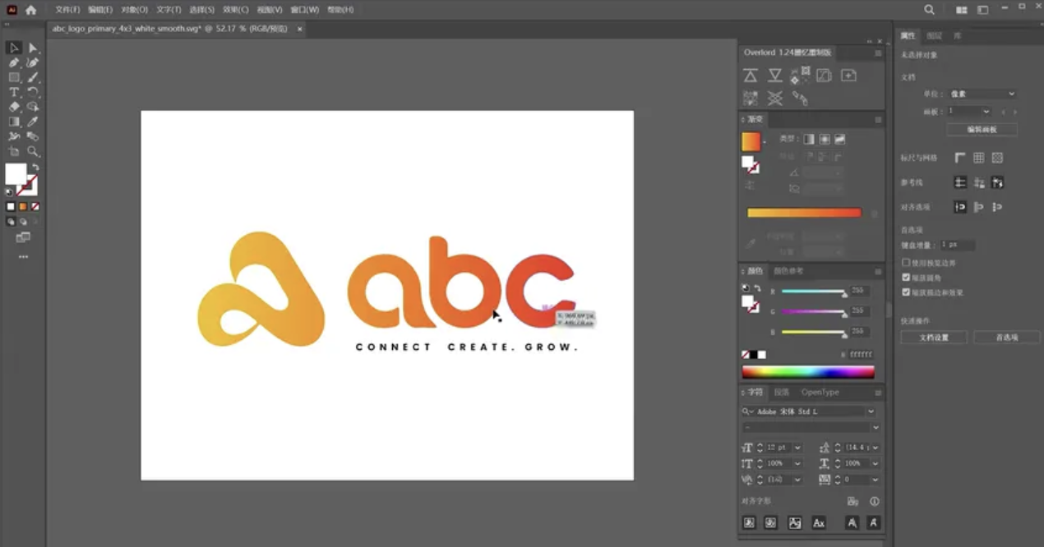Select the Pen tool
1044x547 pixels.
click(14, 62)
